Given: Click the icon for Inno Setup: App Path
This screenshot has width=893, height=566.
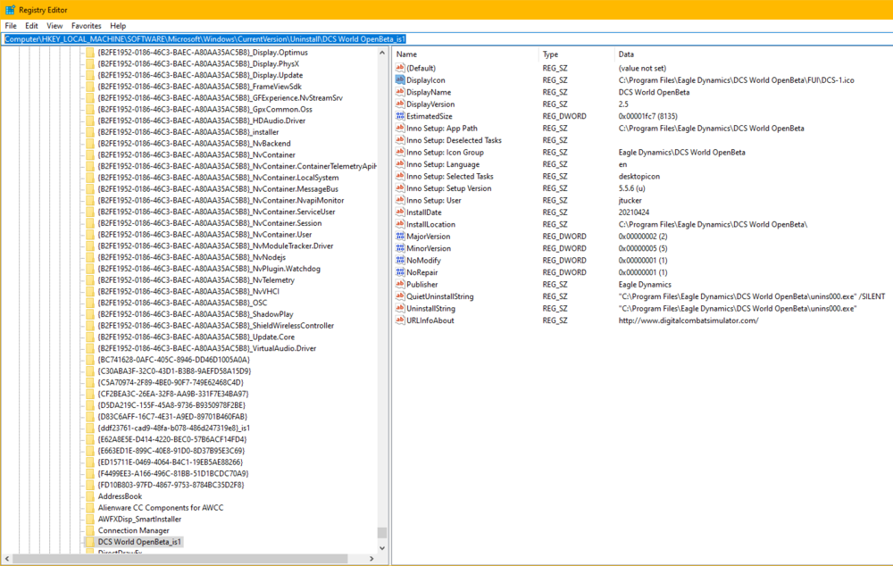Looking at the screenshot, I should (x=400, y=129).
